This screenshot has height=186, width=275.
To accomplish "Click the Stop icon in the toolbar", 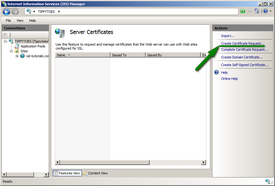I will tap(250, 11).
